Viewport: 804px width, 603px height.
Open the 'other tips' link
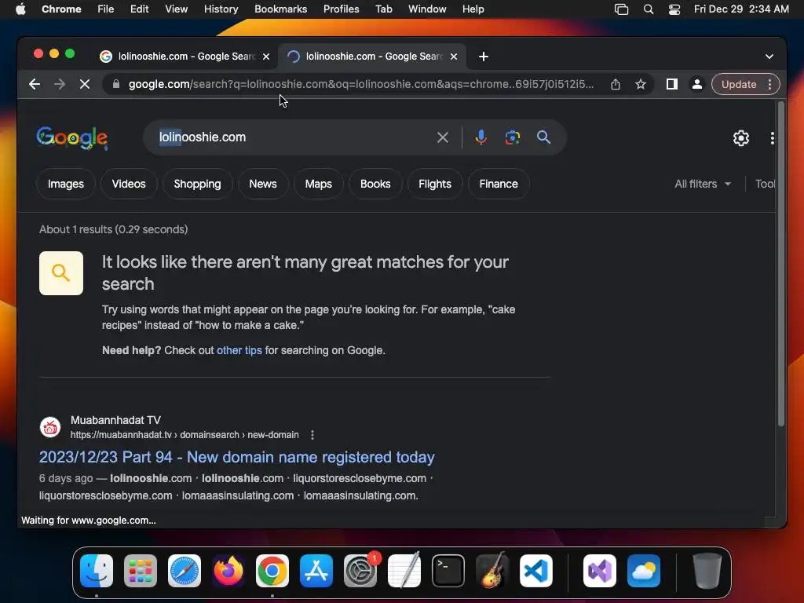coord(239,350)
